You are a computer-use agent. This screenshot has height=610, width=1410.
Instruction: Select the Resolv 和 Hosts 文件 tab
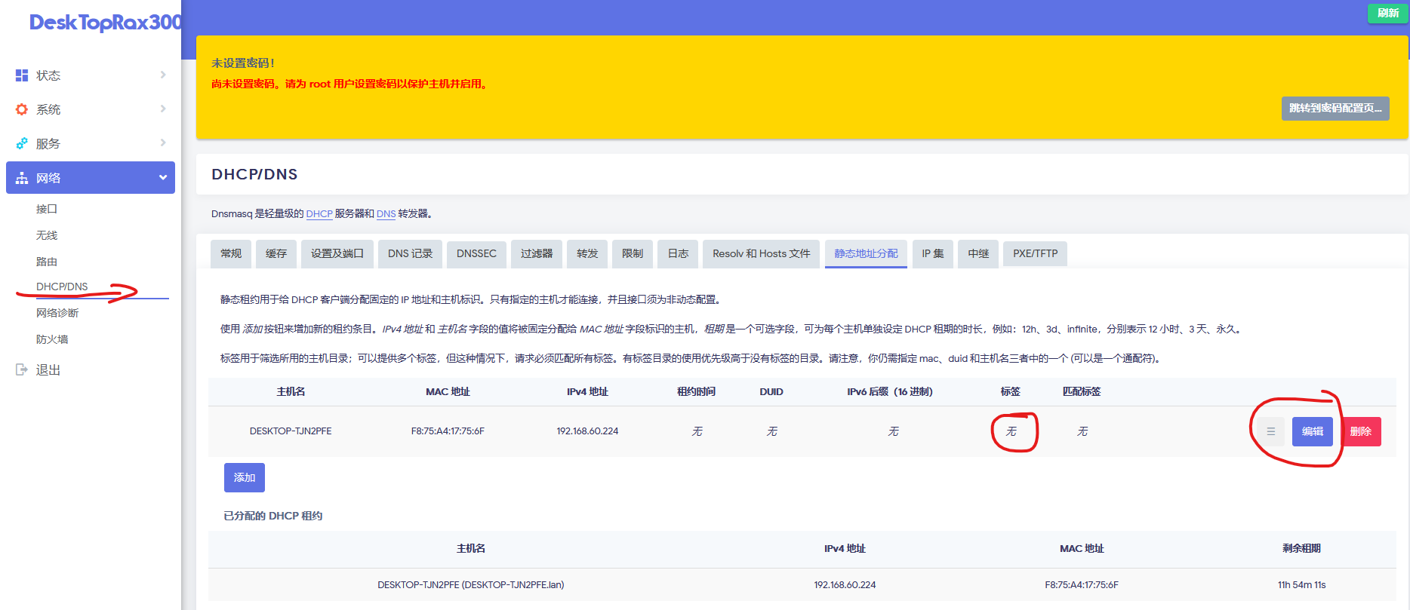point(761,253)
